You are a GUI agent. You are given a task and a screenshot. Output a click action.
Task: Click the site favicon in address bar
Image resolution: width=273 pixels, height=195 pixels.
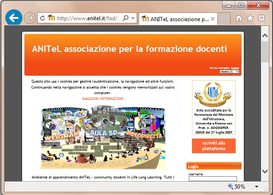click(51, 17)
